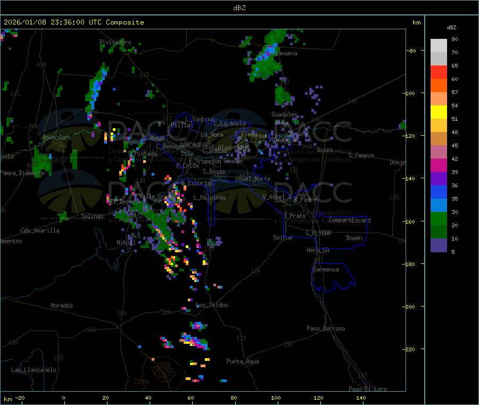The width and height of the screenshot is (479, 405).
Task: Click the '-80' tick on the right axis
Action: (x=411, y=51)
